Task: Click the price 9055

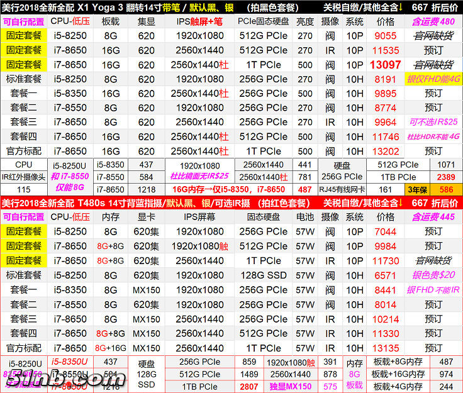Action: coord(386,36)
